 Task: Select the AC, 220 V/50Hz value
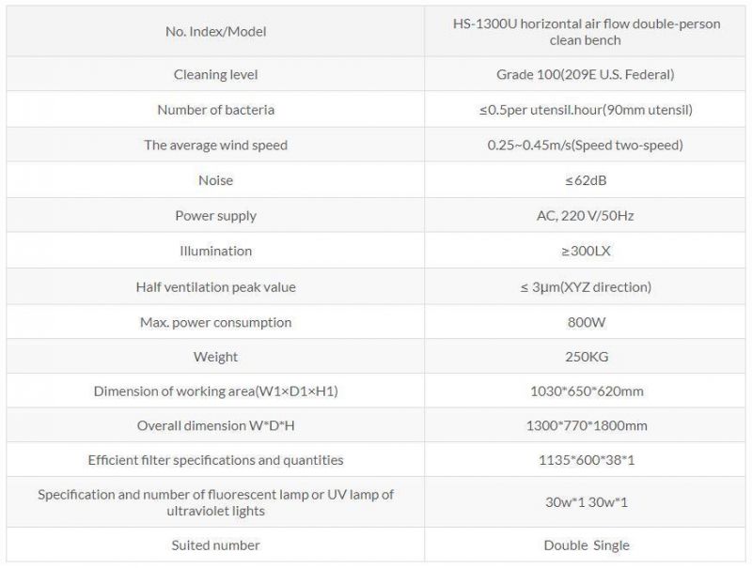click(585, 216)
